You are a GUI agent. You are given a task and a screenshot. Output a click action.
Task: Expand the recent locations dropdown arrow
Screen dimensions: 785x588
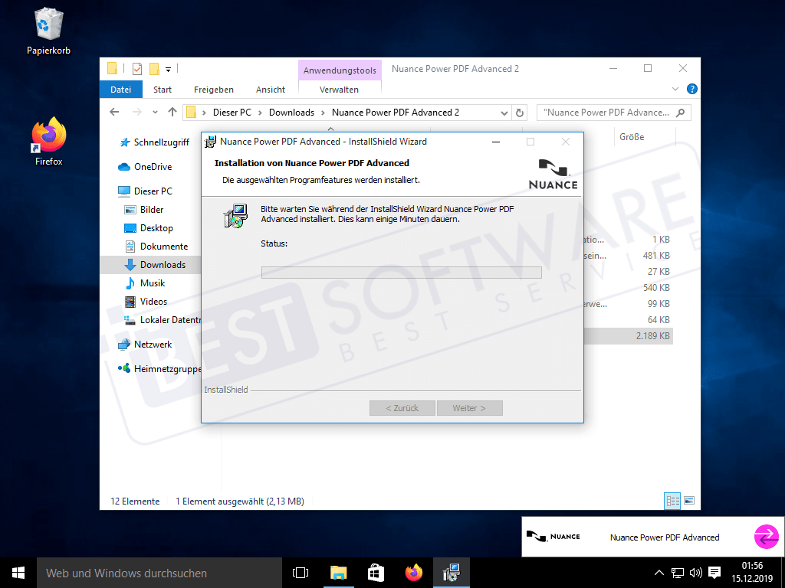154,113
